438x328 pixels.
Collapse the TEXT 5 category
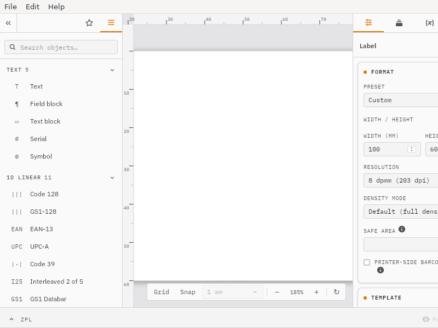(112, 70)
